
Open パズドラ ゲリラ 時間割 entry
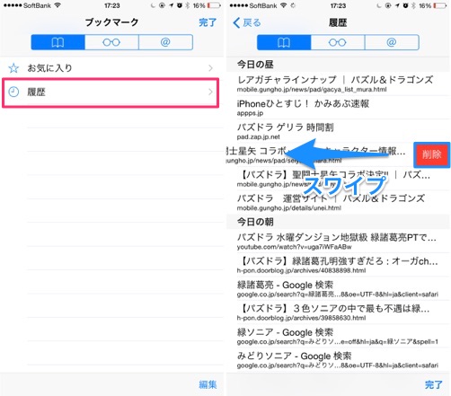339,131
